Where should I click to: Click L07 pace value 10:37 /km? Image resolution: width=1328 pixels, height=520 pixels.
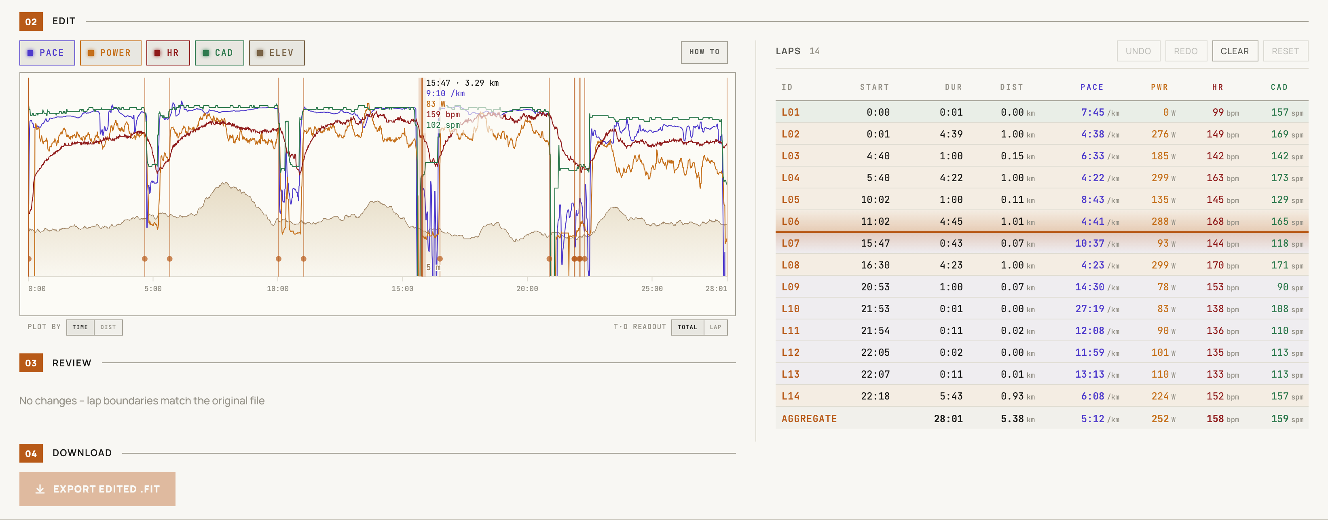click(x=1097, y=243)
